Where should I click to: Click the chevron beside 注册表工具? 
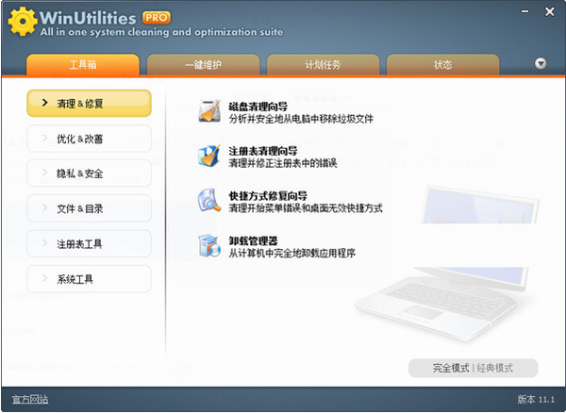(44, 243)
